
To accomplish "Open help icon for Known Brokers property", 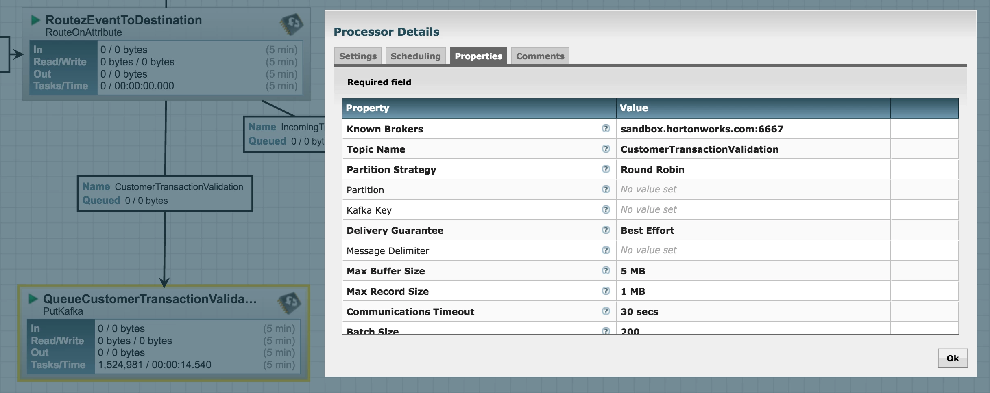I will [606, 128].
